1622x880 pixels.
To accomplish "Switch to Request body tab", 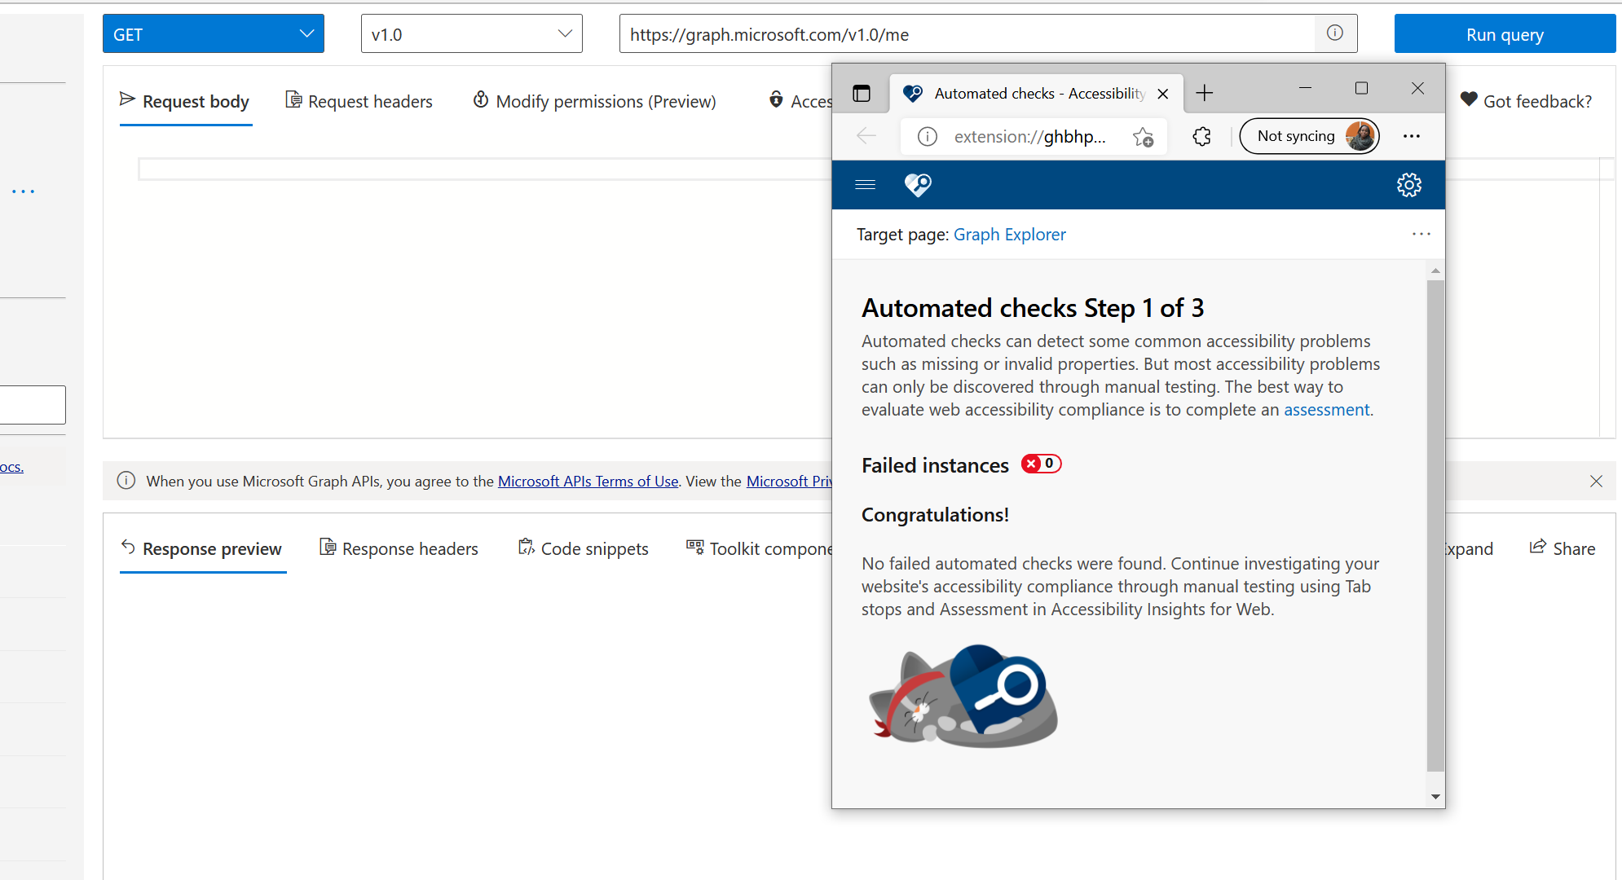I will (185, 101).
